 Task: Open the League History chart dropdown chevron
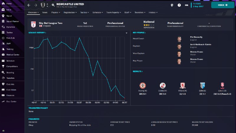pos(127,33)
